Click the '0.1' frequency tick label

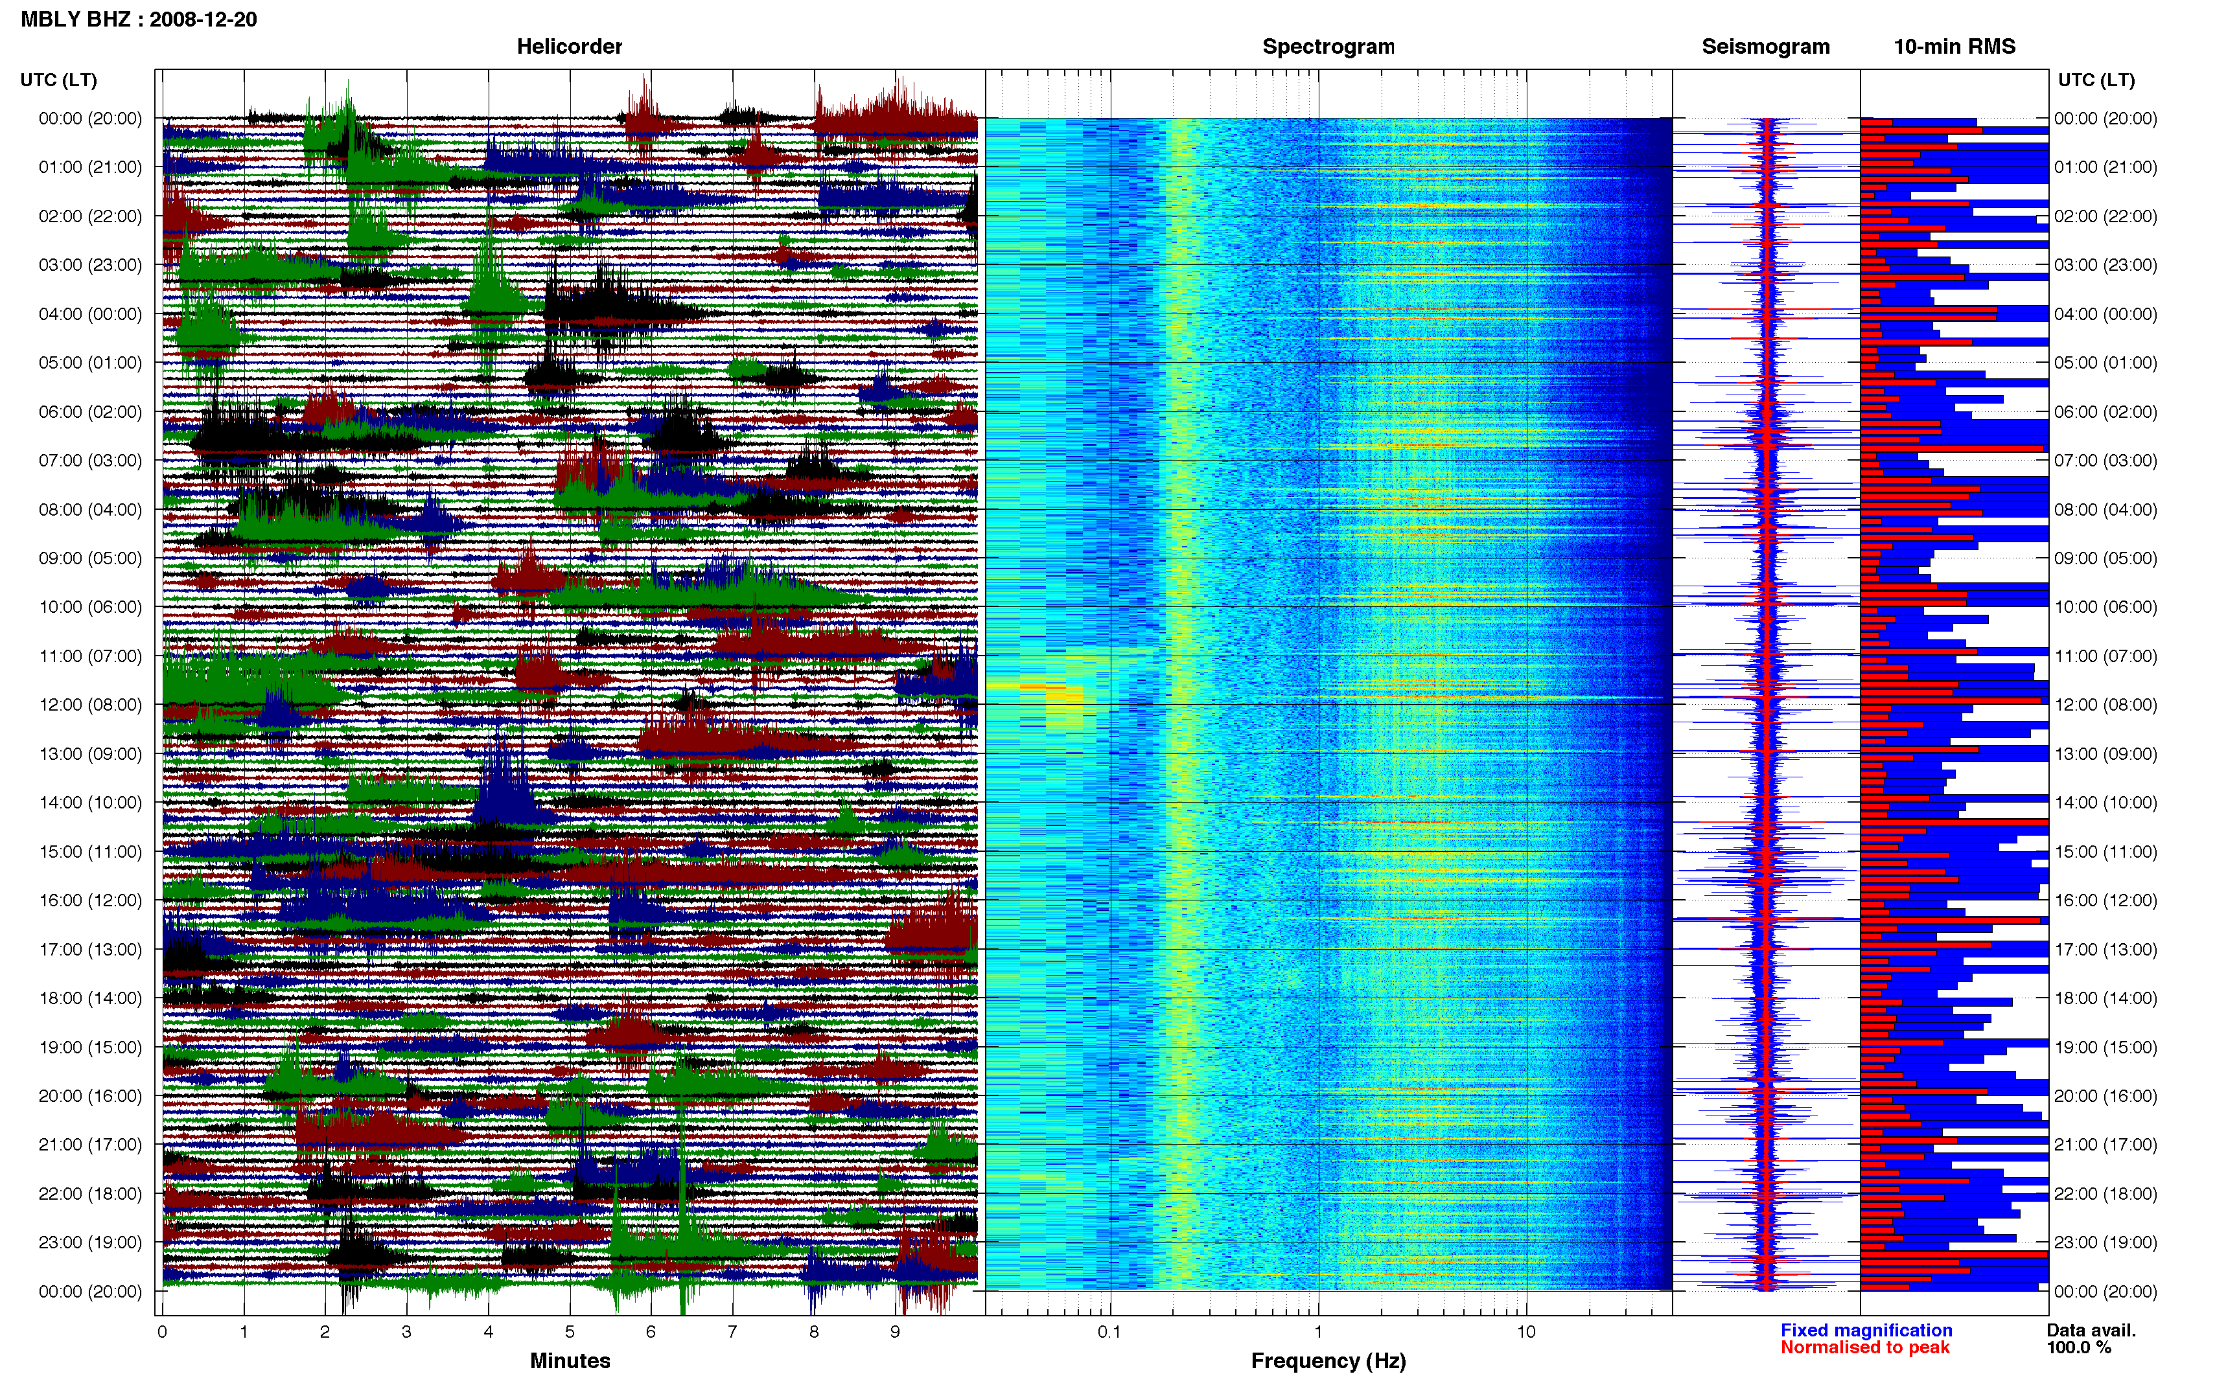pos(1109,1332)
